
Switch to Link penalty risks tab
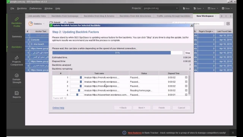(x=37, y=16)
